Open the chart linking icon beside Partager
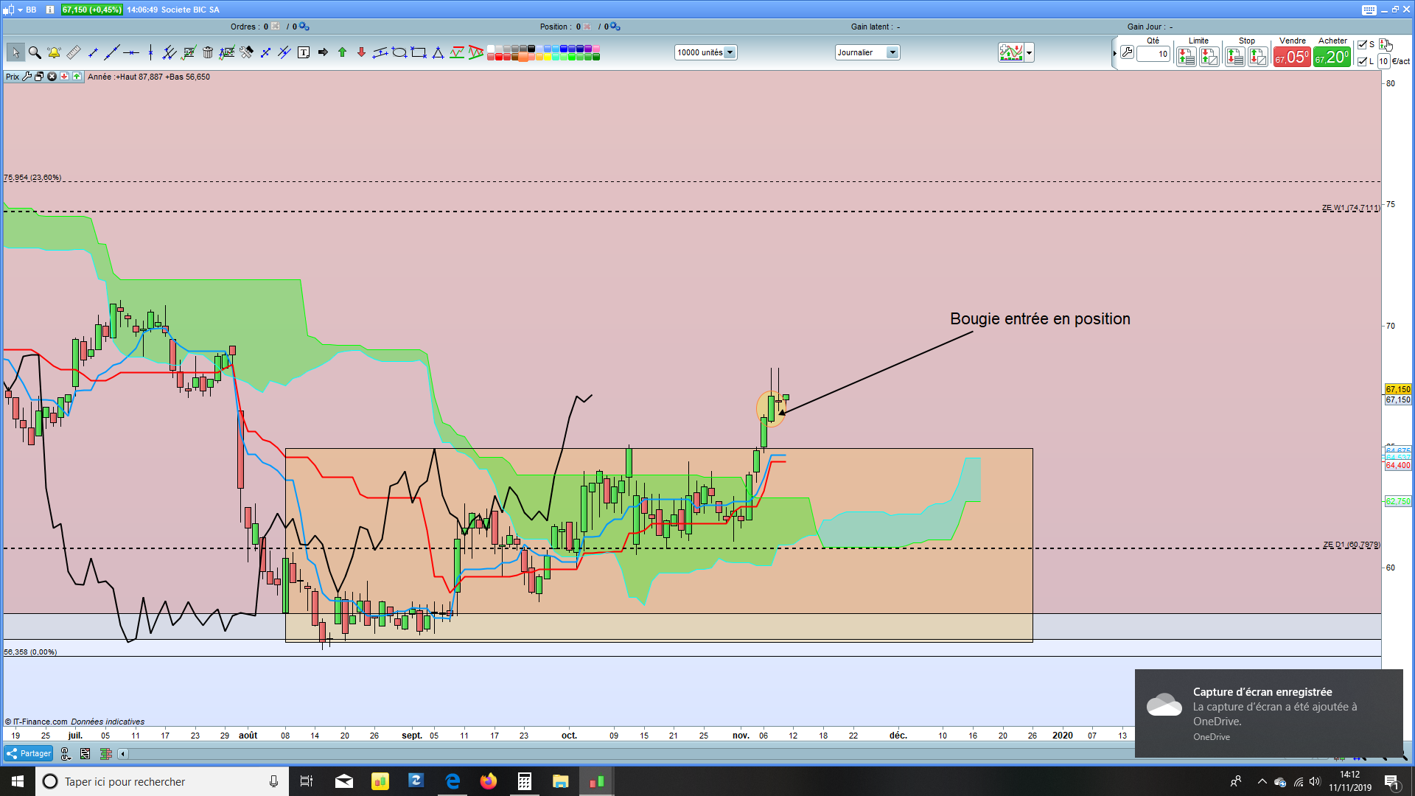The image size is (1415, 796). tap(65, 753)
